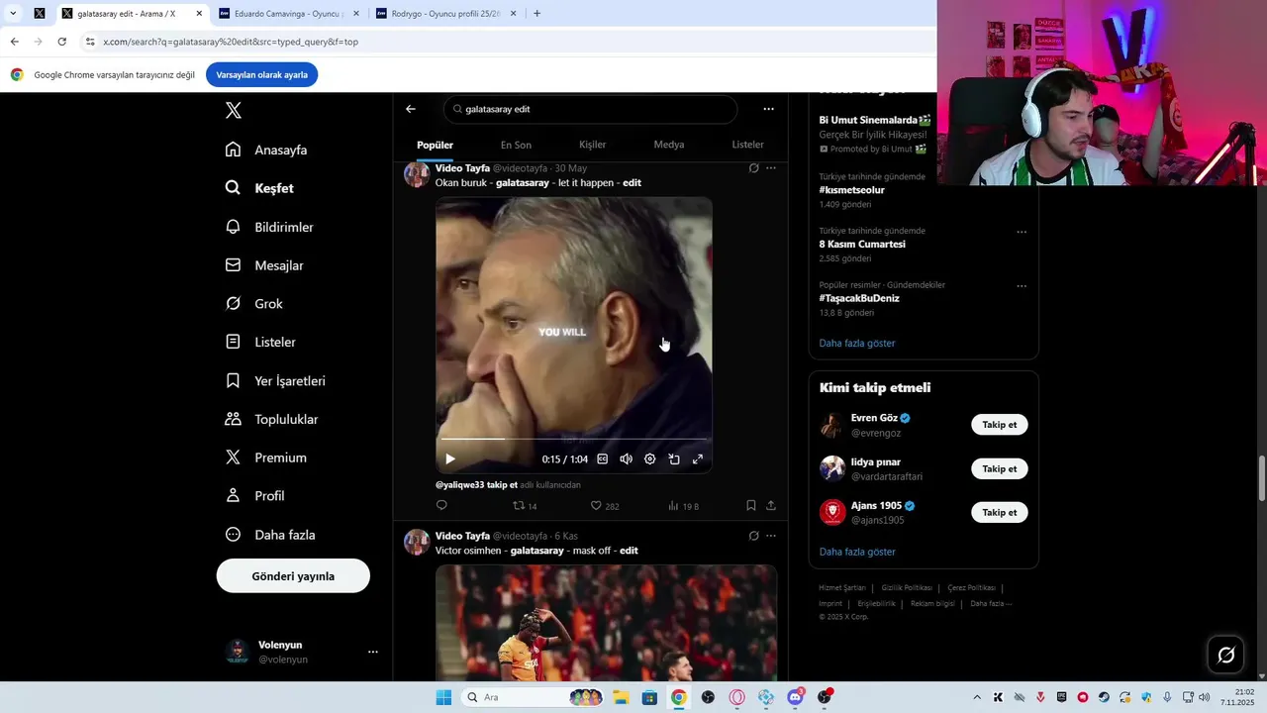
Task: Open #kısmetseolur trend
Action: (851, 190)
